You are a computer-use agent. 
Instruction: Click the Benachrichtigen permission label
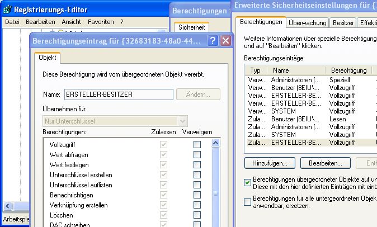pos(72,195)
